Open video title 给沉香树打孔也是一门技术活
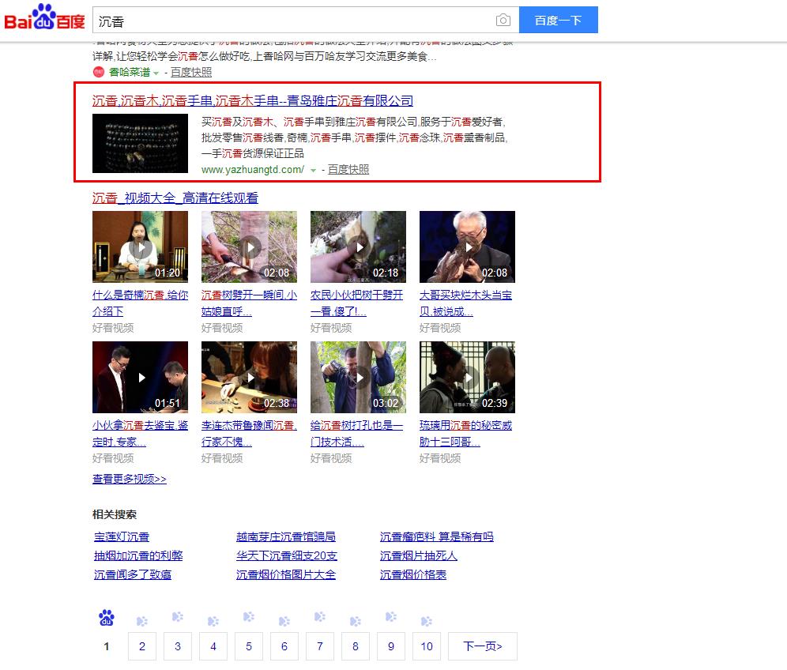 click(x=356, y=434)
